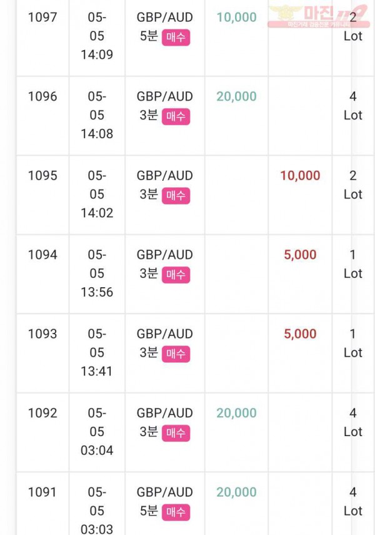
Task: Click the 마진 watermark logo
Action: pos(319,16)
